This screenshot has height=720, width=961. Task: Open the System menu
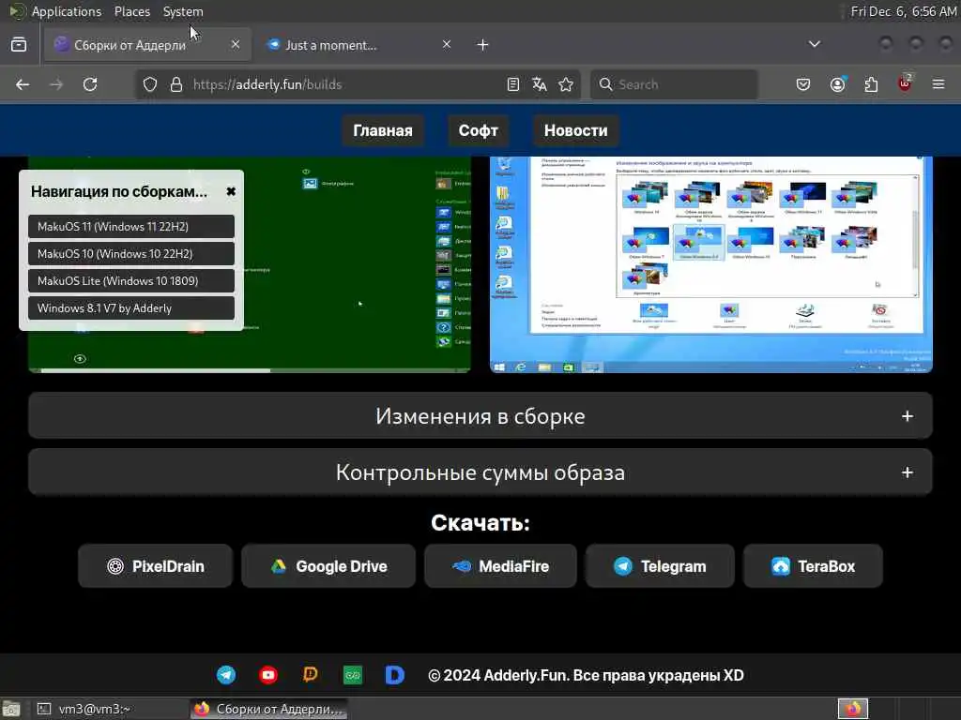pos(183,11)
